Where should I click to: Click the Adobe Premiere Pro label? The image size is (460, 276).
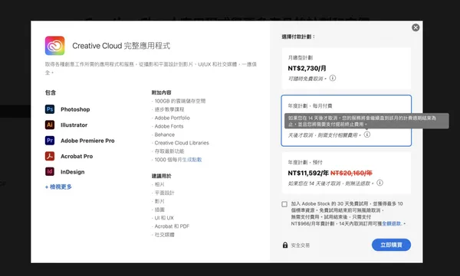click(x=87, y=141)
